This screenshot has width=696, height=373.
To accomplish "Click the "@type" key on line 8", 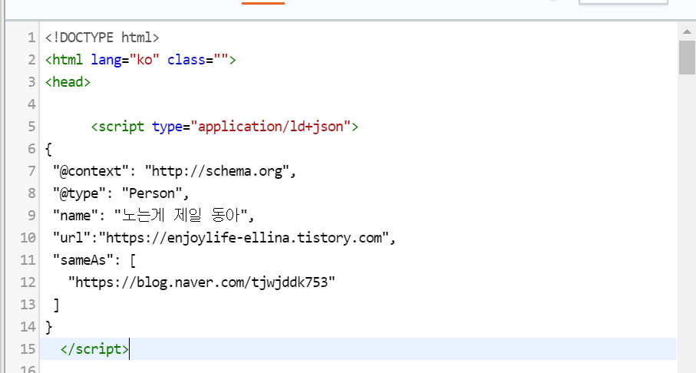I will pos(80,193).
